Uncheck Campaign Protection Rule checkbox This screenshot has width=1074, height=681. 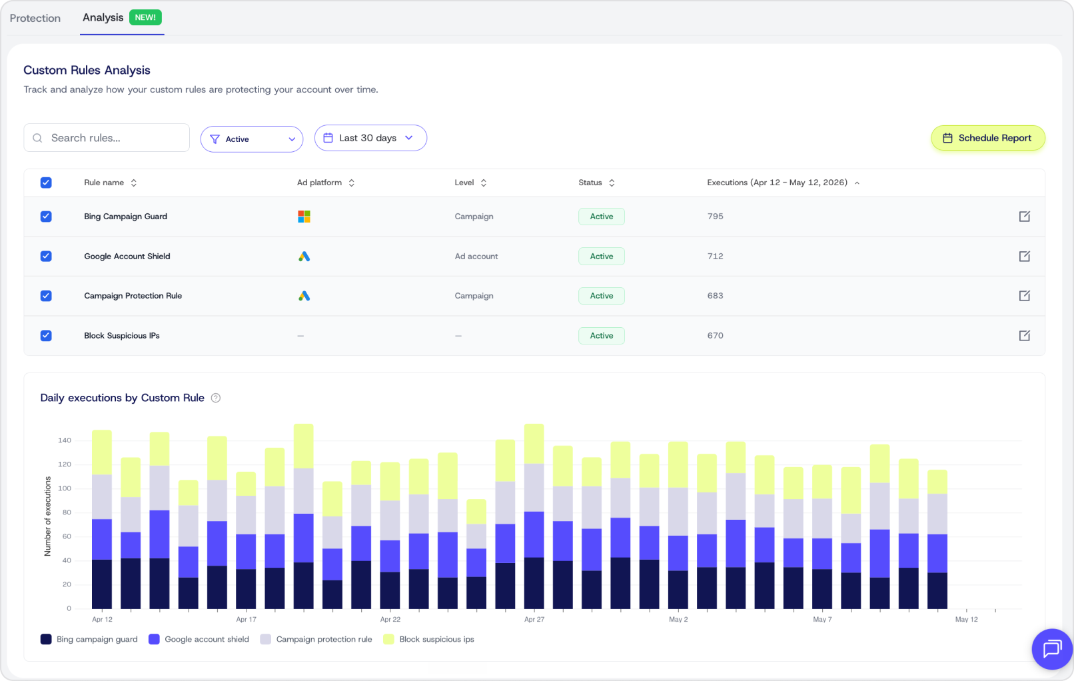(46, 296)
